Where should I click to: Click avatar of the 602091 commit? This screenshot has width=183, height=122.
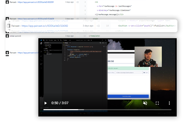coord(7,2)
